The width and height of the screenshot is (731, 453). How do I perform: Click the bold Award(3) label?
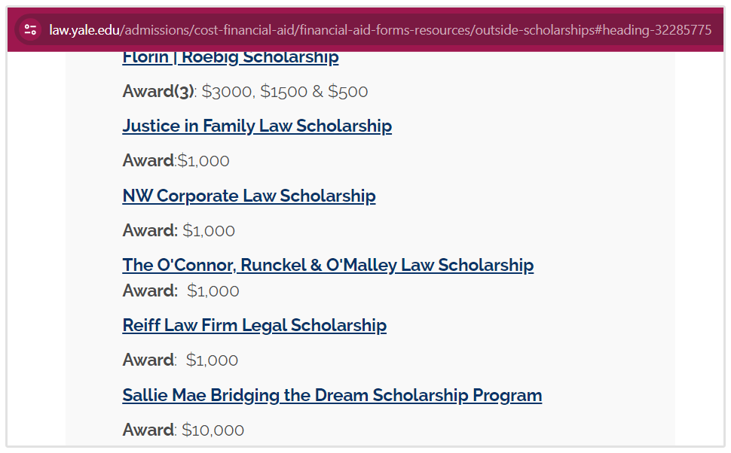coord(158,92)
